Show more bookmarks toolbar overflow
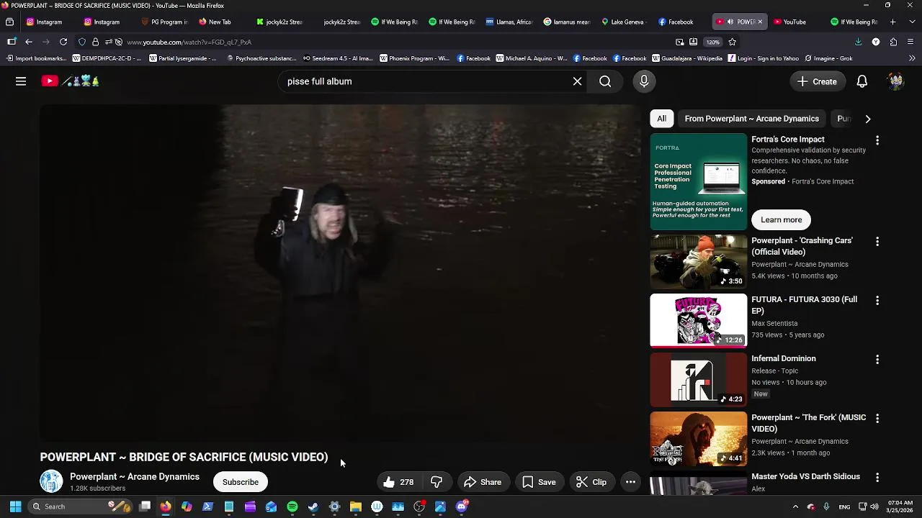Screen dimensions: 922x518 pos(912,58)
